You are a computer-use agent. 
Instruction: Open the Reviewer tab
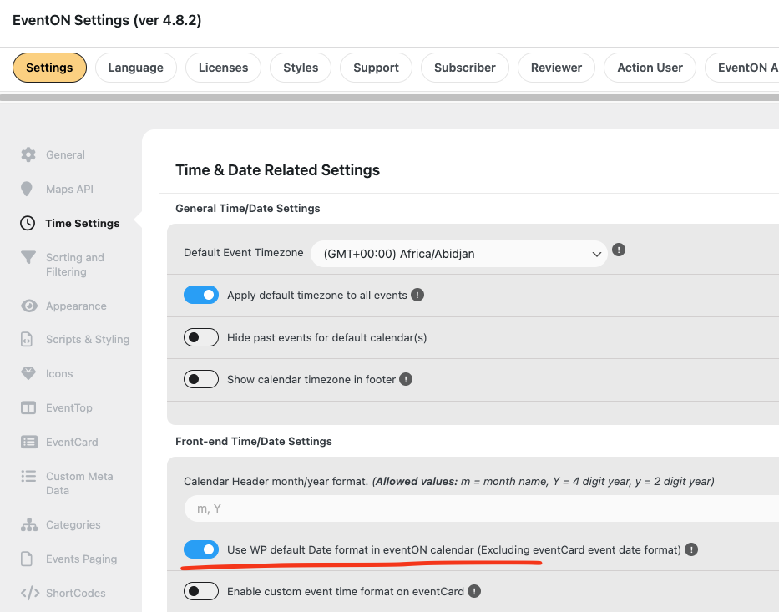click(556, 68)
